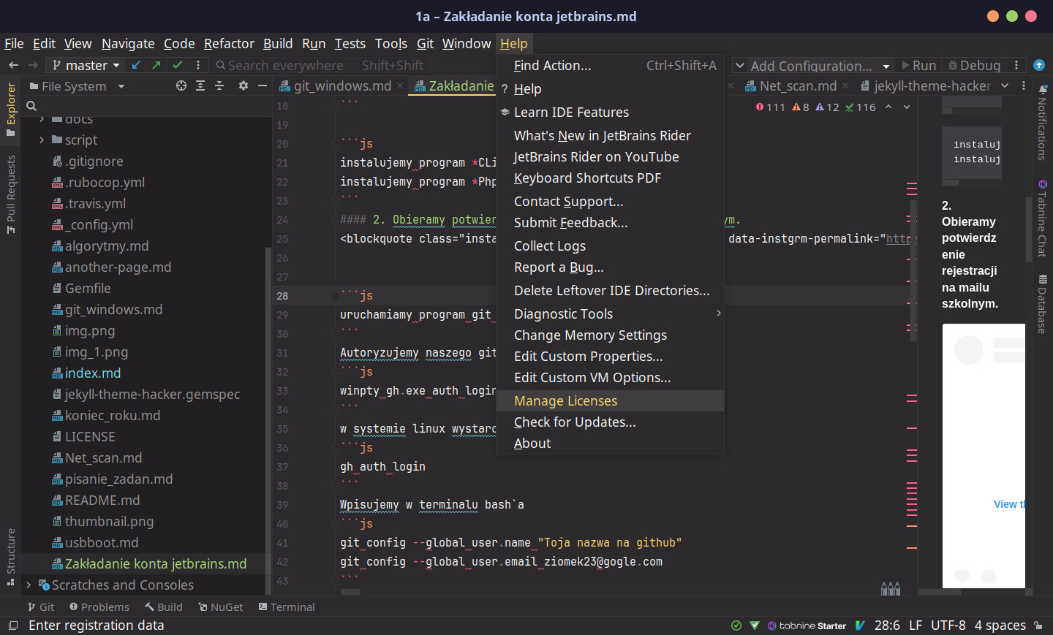Image resolution: width=1053 pixels, height=635 pixels.
Task: Close the git_windows.md tab
Action: 400,85
